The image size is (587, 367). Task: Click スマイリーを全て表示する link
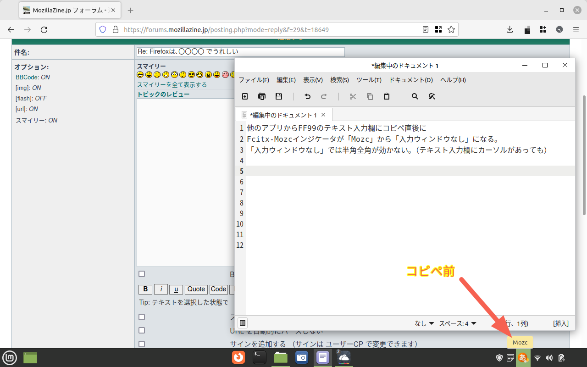tap(172, 85)
